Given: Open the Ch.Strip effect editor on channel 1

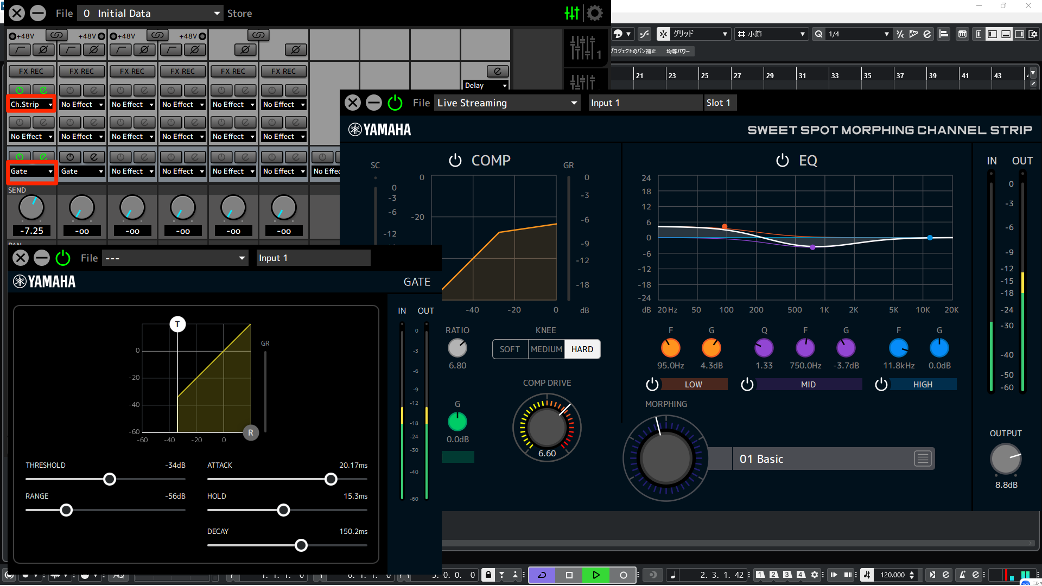Looking at the screenshot, I should click(x=43, y=90).
